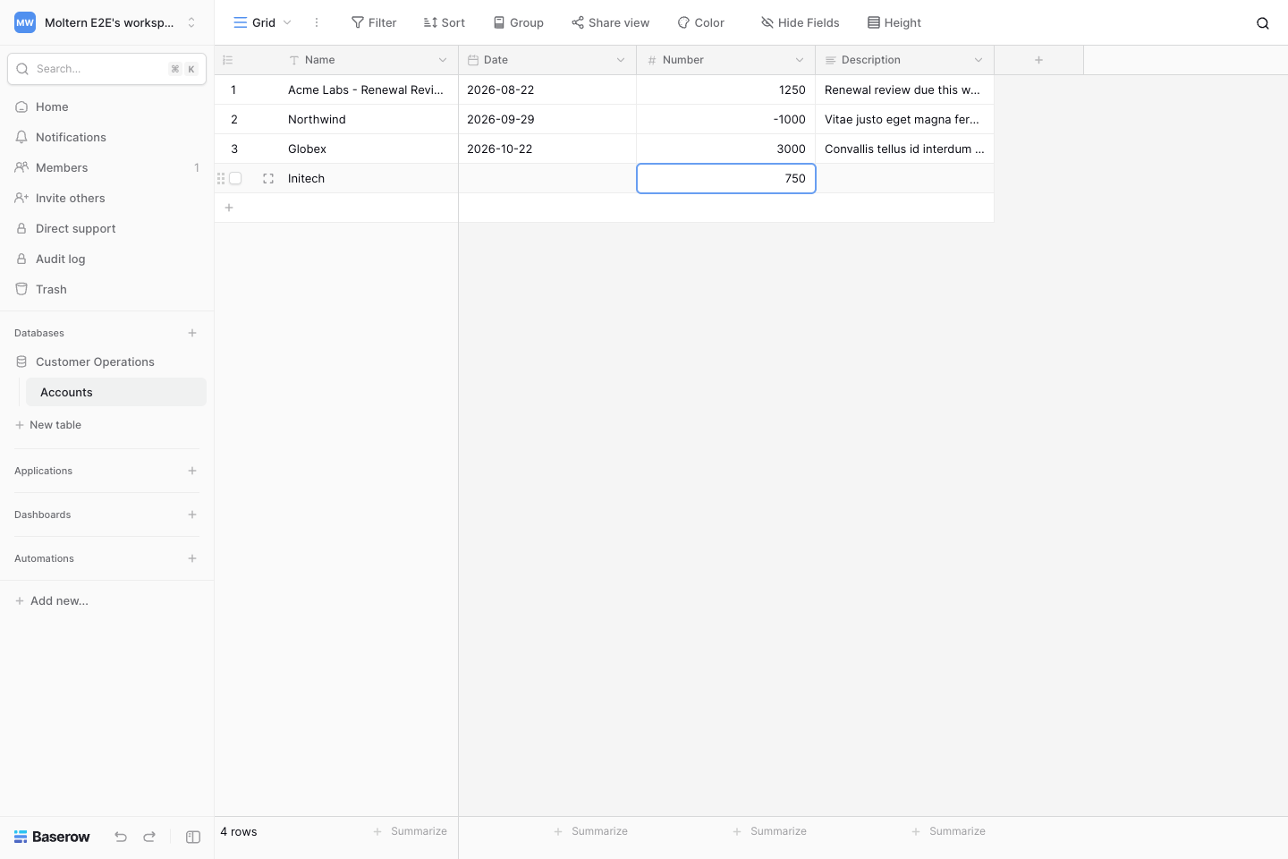Open the Color row decoration option

tap(701, 22)
